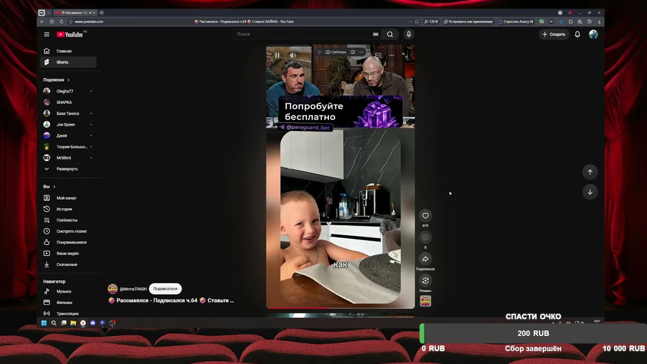Open the account avatar menu

point(593,34)
